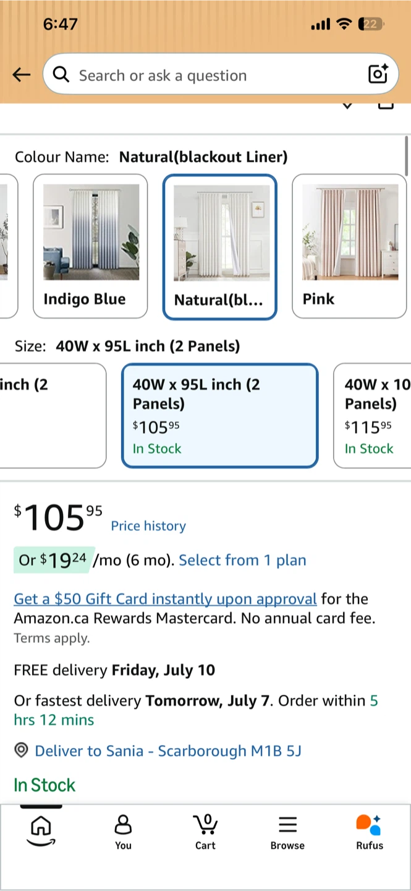The width and height of the screenshot is (411, 891).
Task: Launch Rufus assistant
Action: pos(370,832)
